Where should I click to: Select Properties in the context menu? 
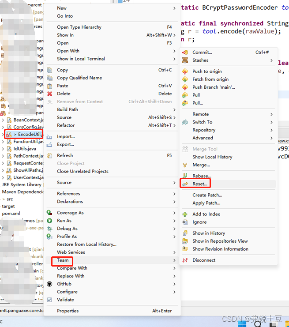(112, 311)
